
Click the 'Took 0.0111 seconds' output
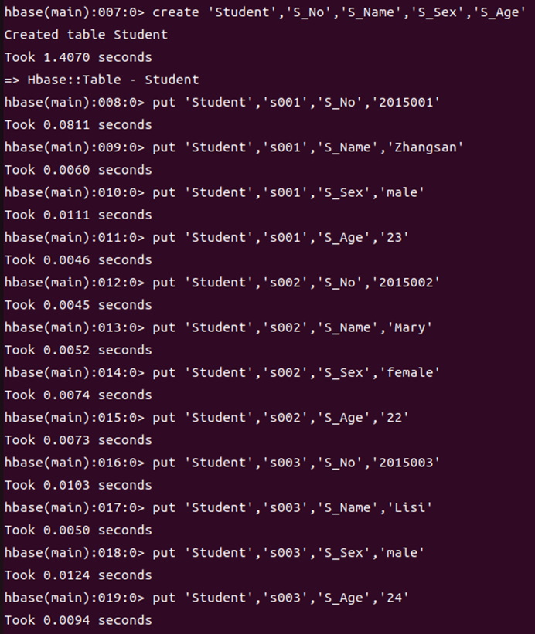coord(78,215)
